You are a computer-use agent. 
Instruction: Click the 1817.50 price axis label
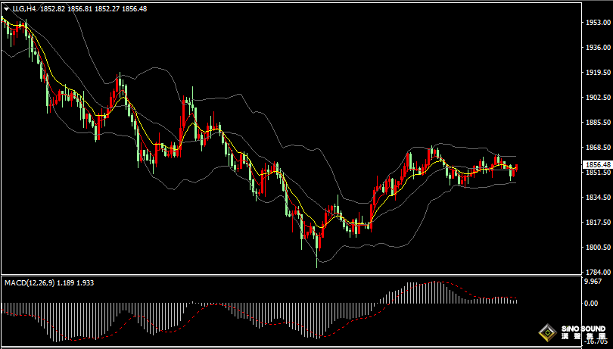tap(597, 223)
